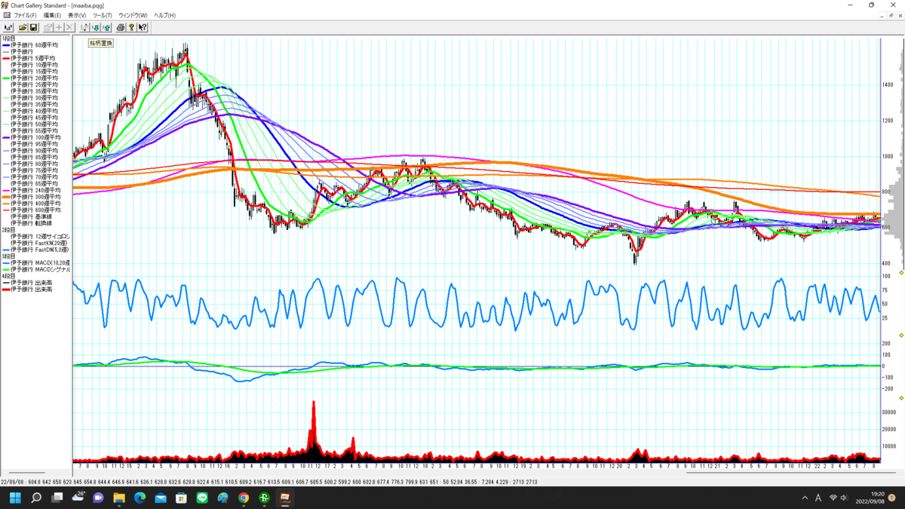Activate the context help pointer icon
Image resolution: width=905 pixels, height=509 pixels.
(x=143, y=28)
